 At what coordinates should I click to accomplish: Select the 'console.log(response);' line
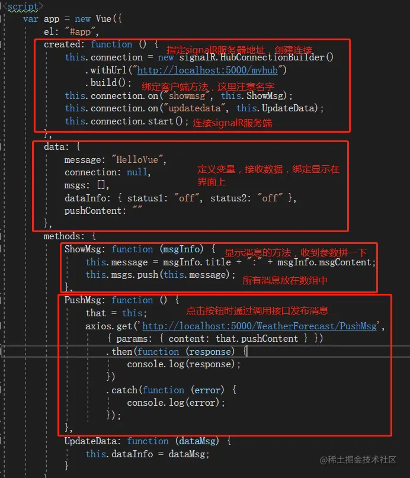[x=184, y=364]
